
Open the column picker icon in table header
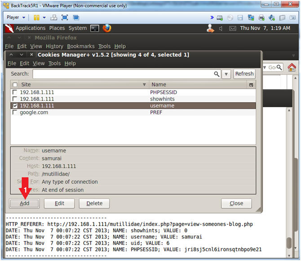(251, 85)
